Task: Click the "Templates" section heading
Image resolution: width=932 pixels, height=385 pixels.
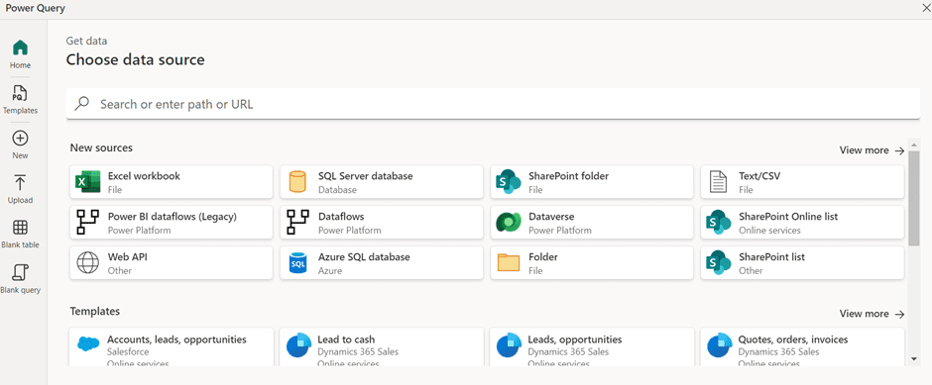Action: pyautogui.click(x=95, y=311)
